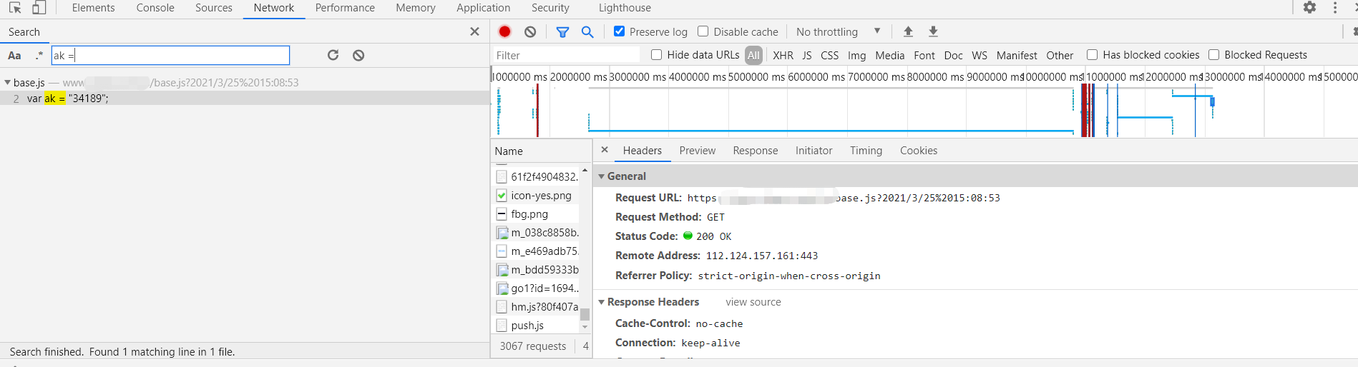Viewport: 1358px width, 367px height.
Task: View the Cookies tab
Action: click(918, 151)
